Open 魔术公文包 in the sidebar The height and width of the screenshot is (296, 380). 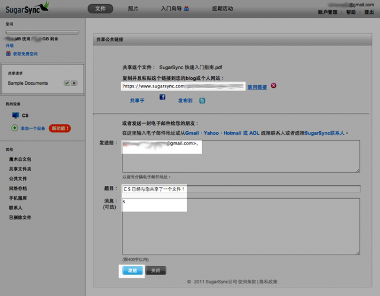[20, 158]
